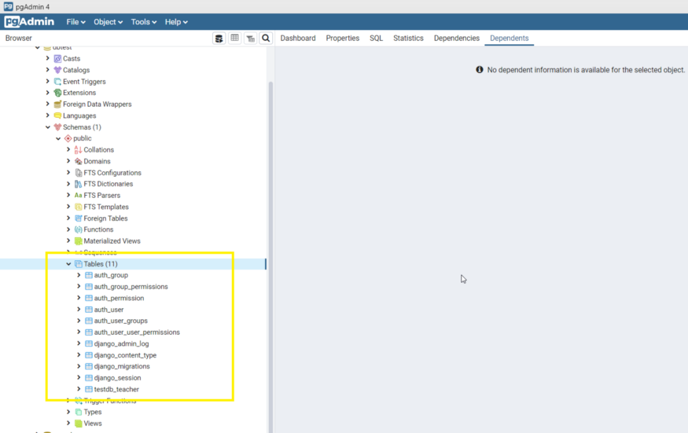Expand the django_migrations table node

pos(79,366)
